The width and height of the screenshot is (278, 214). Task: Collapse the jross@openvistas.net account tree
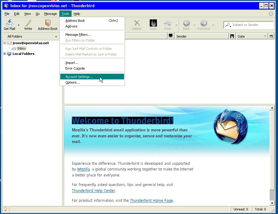[x=5, y=43]
